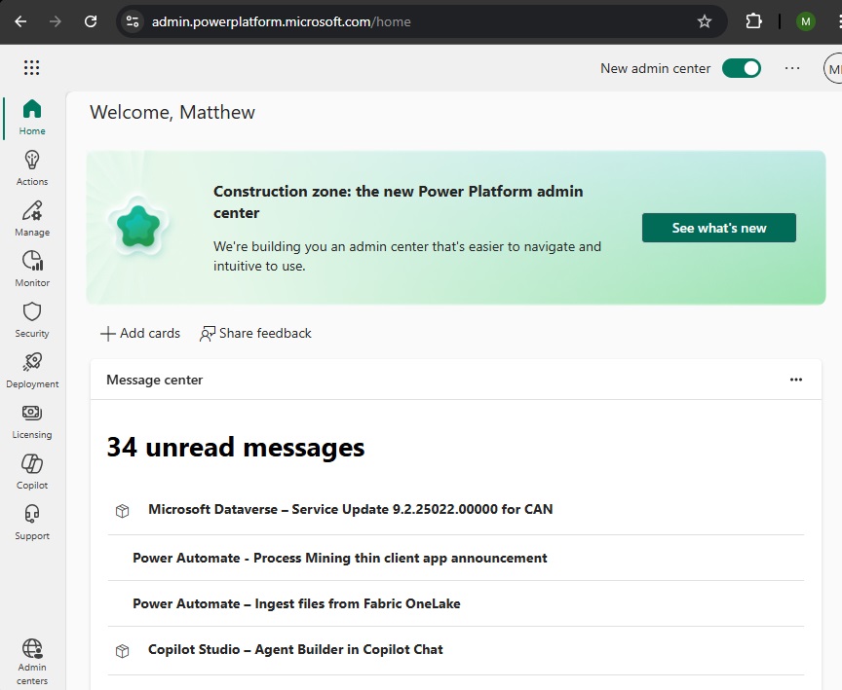
Task: Open the Deployment rocket section
Action: click(32, 371)
